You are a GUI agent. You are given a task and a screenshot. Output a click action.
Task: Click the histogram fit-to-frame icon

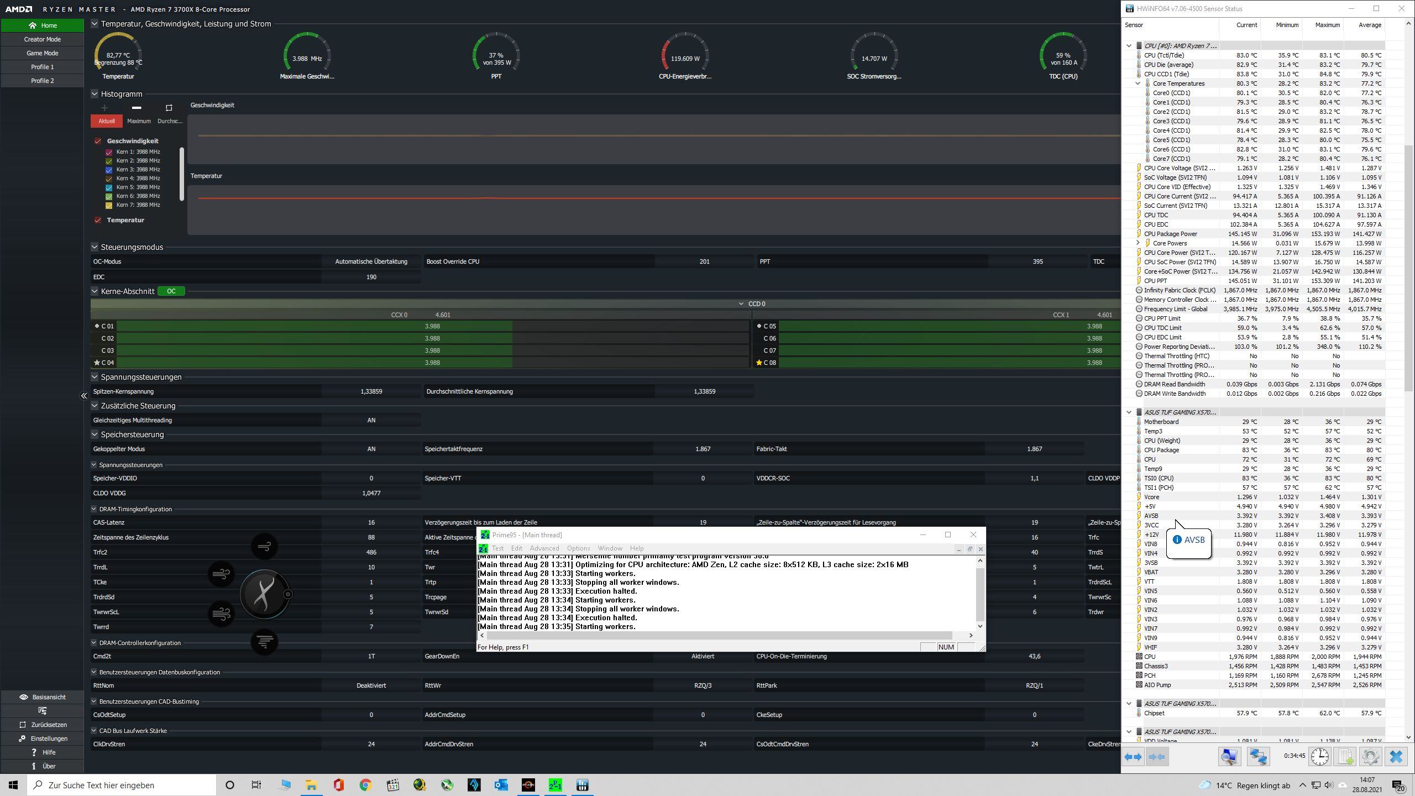pyautogui.click(x=169, y=108)
